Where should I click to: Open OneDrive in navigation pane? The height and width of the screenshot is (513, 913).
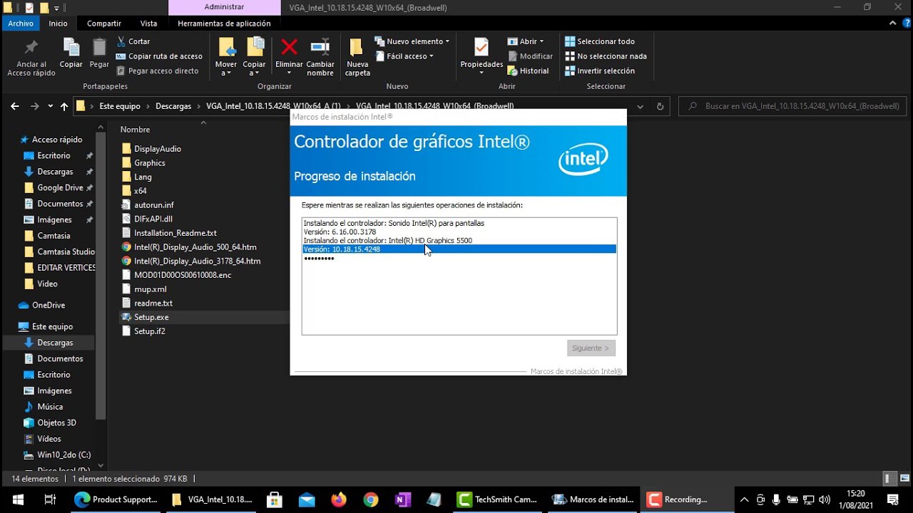[48, 305]
